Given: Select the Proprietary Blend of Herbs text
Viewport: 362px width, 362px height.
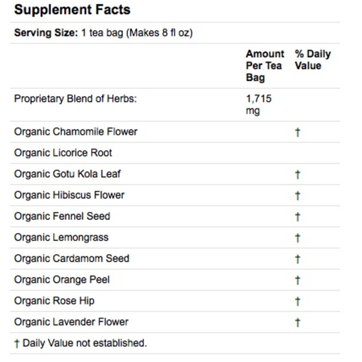Looking at the screenshot, I should [x=75, y=99].
